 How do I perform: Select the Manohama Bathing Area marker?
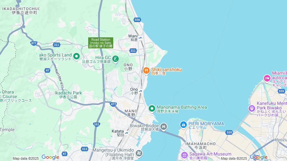[x=152, y=109]
